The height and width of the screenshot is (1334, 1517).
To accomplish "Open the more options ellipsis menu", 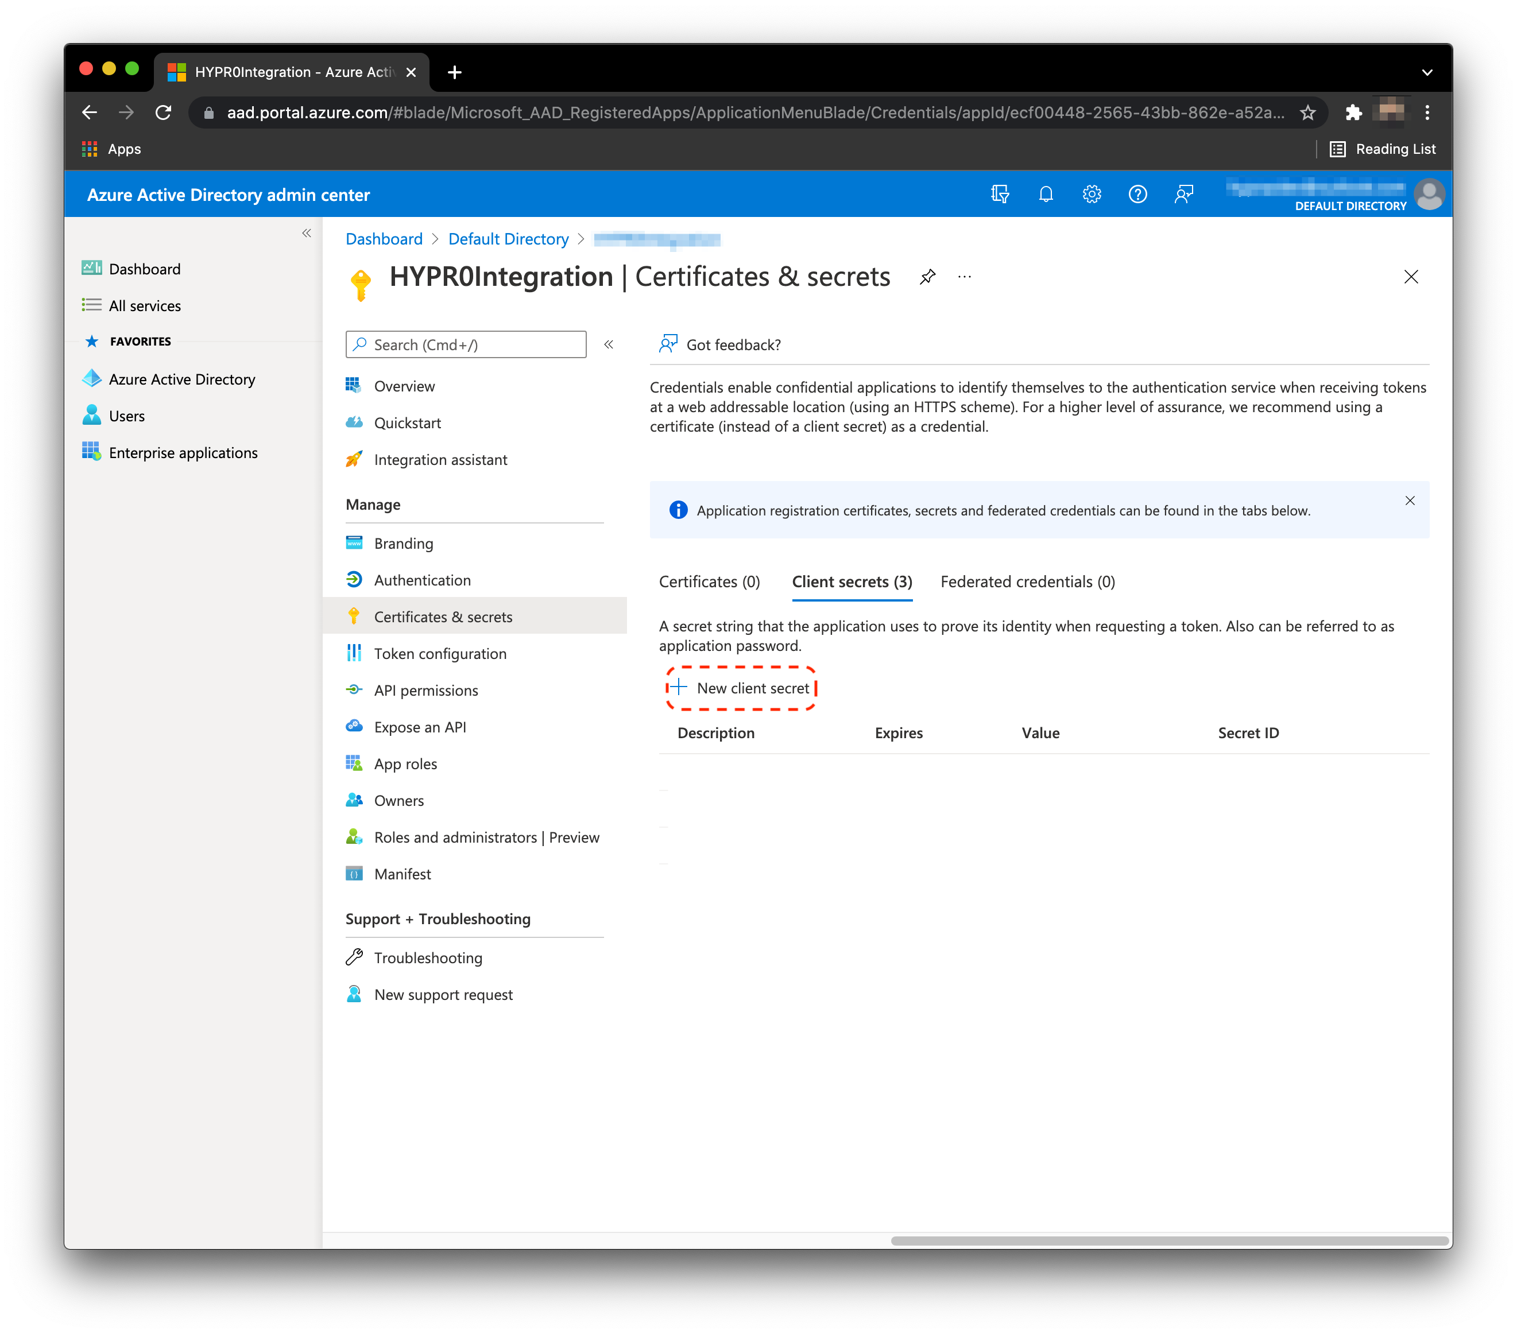I will coord(964,277).
